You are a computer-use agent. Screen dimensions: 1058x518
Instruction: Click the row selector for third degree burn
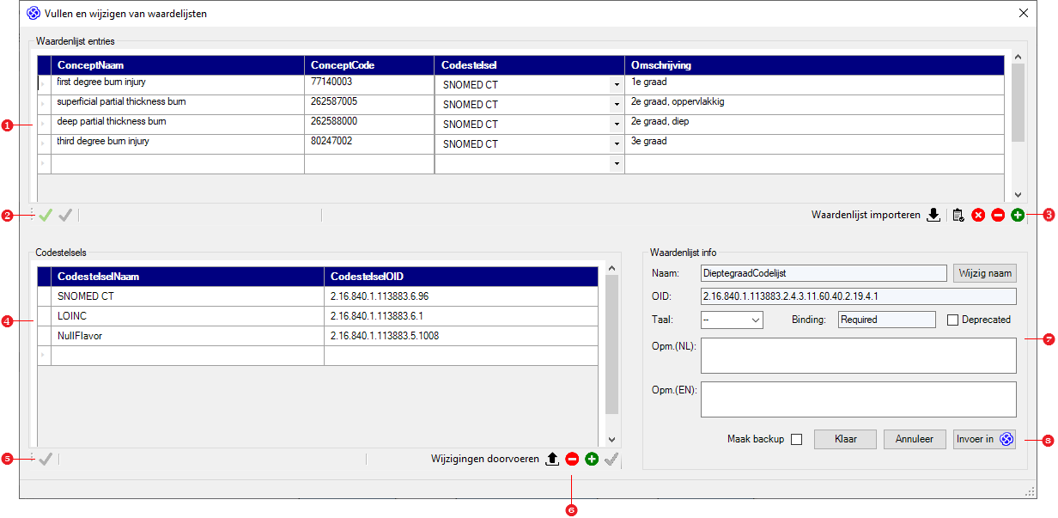tap(45, 143)
